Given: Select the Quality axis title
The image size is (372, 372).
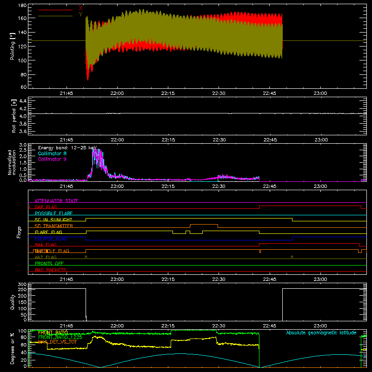Looking at the screenshot, I should pos(13,302).
